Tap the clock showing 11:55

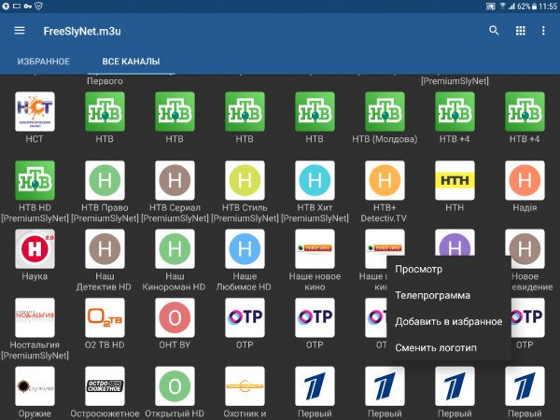point(548,7)
